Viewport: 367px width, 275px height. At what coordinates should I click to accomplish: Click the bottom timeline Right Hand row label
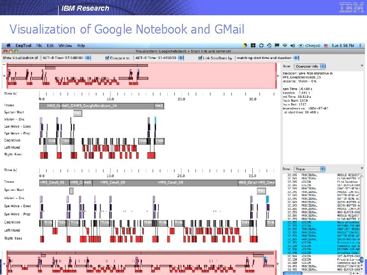(x=13, y=238)
